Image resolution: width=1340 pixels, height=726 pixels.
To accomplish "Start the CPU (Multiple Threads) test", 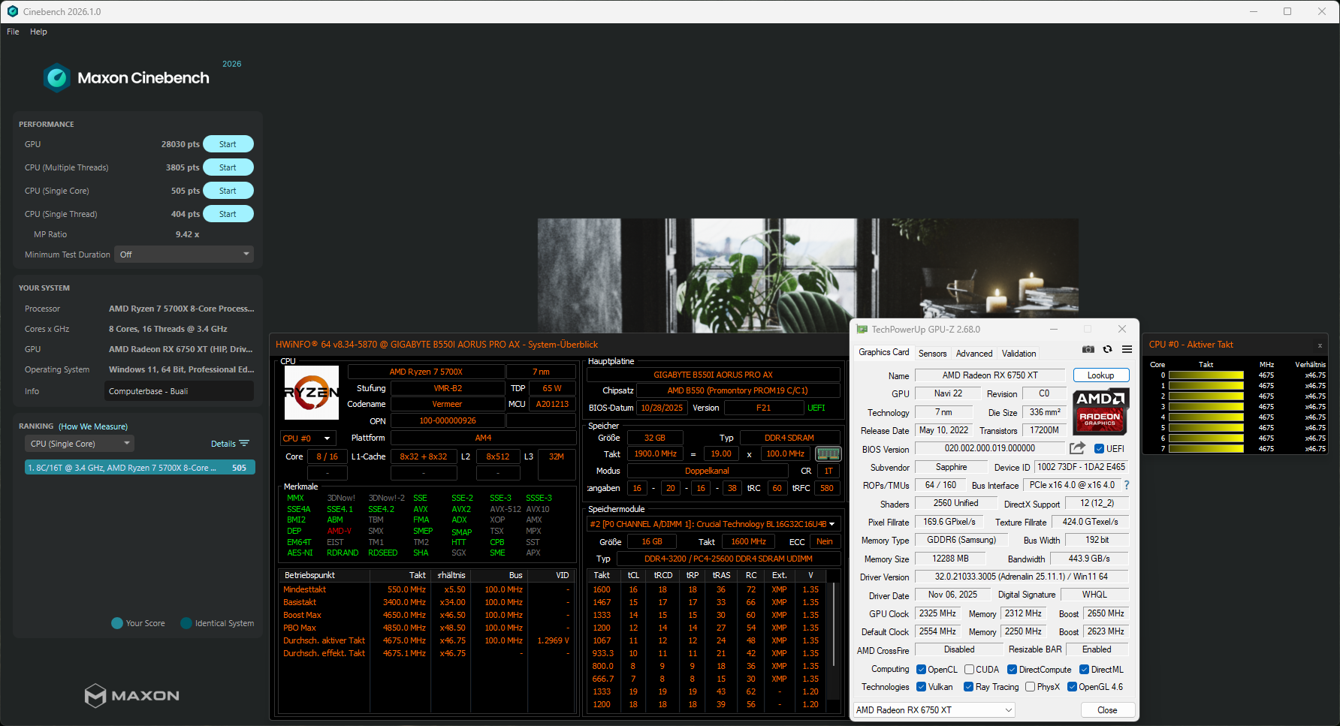I will tap(228, 167).
